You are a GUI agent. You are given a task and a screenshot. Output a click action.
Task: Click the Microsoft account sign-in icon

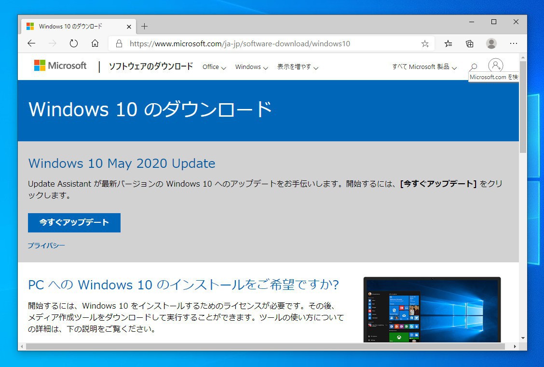[x=495, y=65]
